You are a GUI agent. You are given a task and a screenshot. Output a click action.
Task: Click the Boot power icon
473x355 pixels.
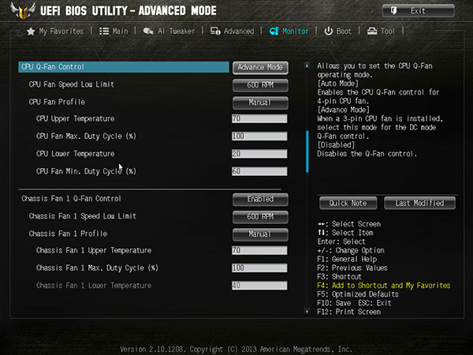(x=328, y=31)
